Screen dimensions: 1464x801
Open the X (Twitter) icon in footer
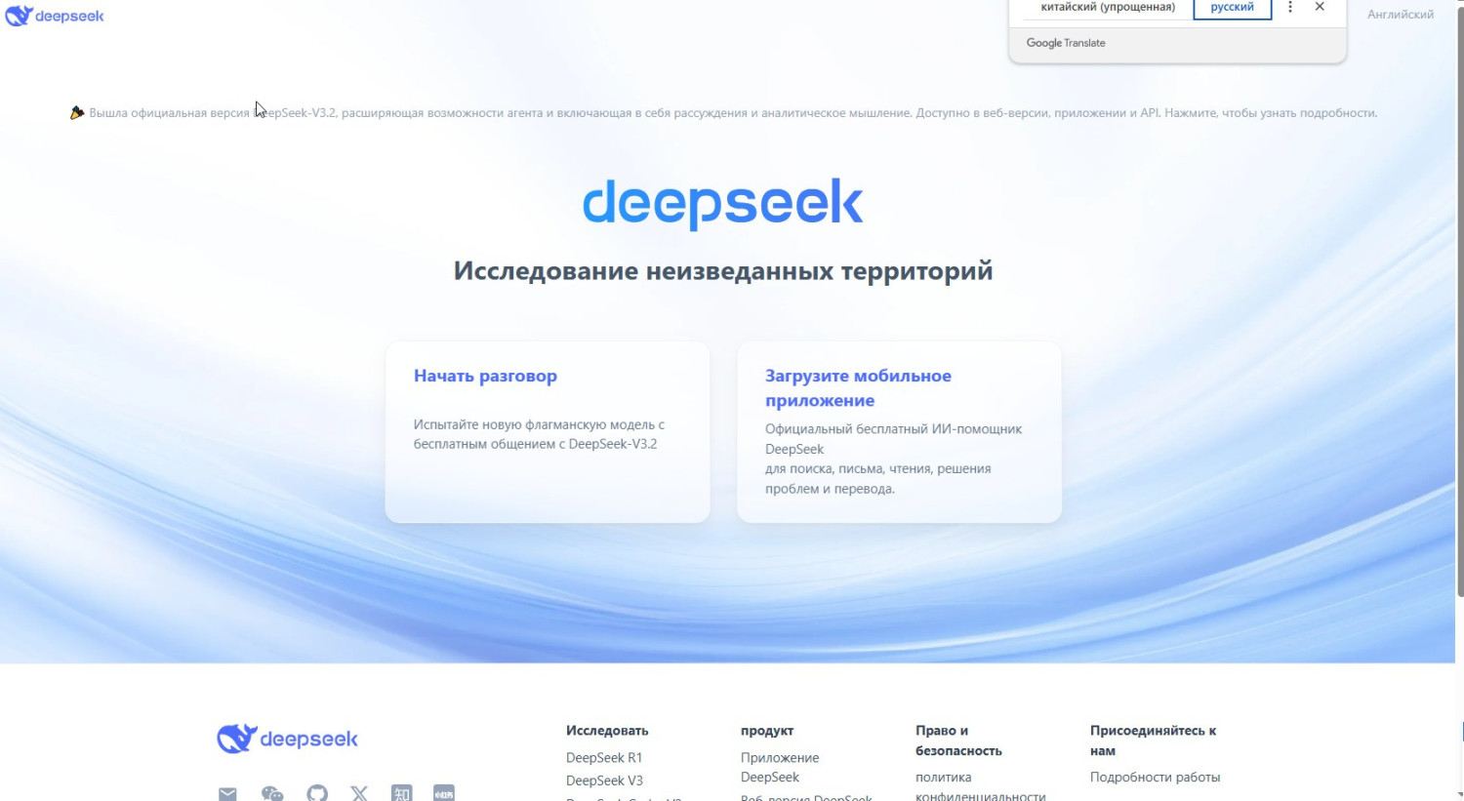pyautogui.click(x=359, y=793)
